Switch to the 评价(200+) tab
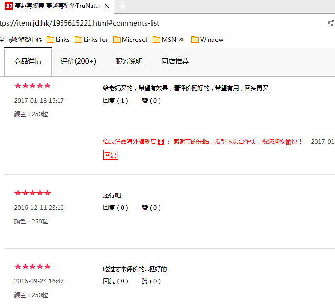The height and width of the screenshot is (306, 335). 78,61
